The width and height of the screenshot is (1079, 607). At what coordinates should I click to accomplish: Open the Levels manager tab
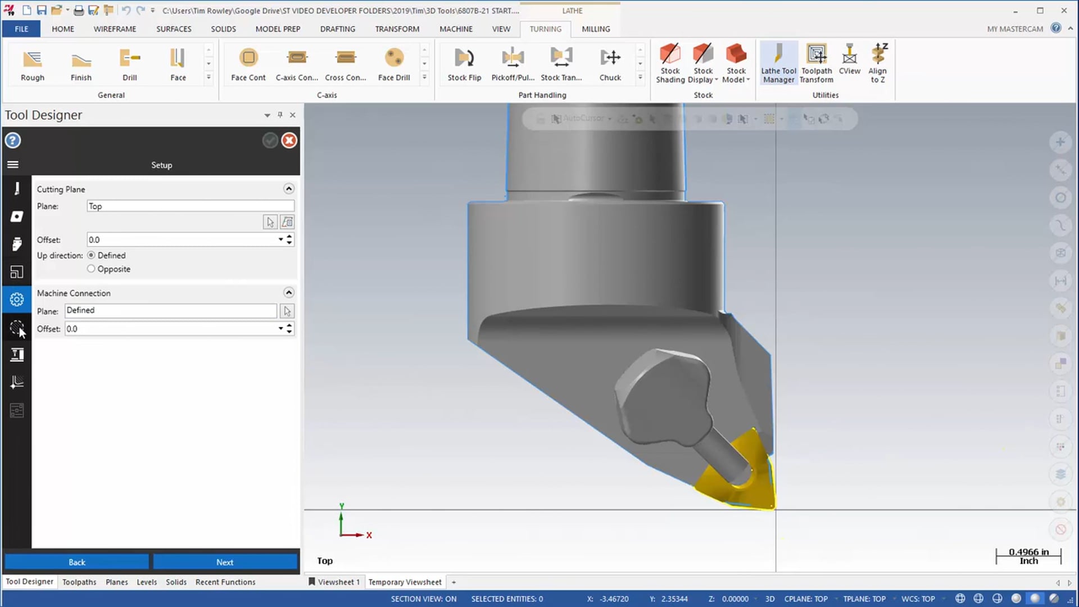(147, 582)
